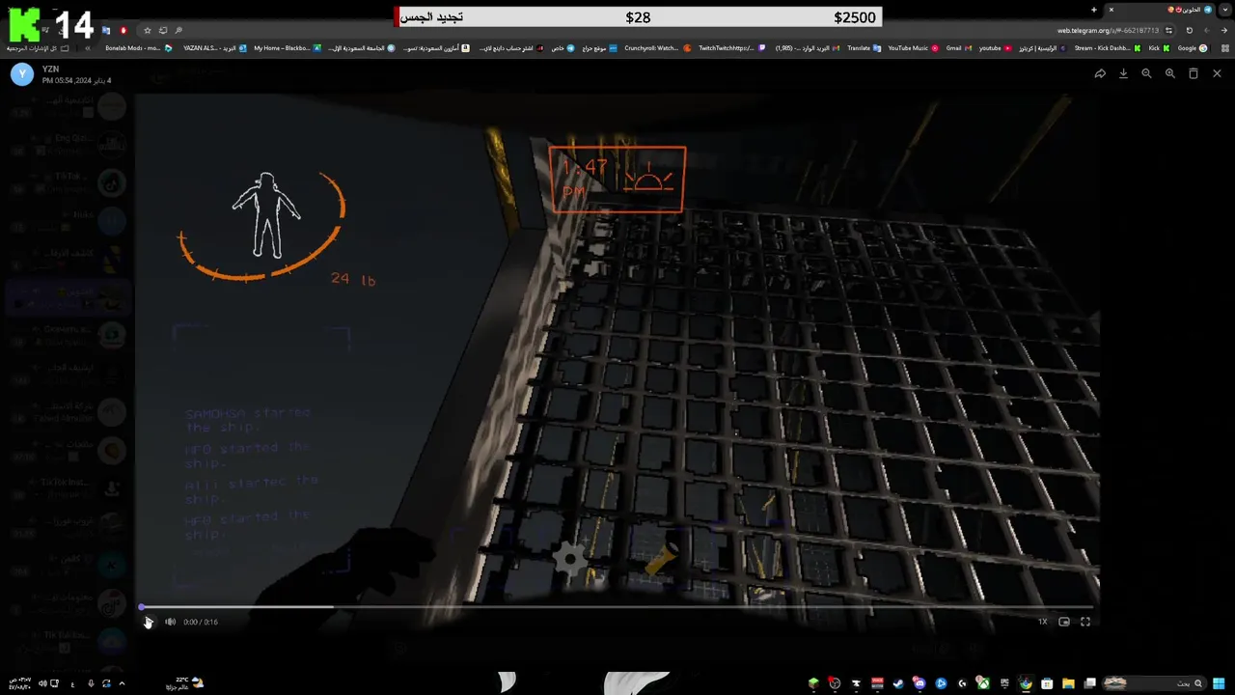Viewport: 1235px width, 695px height.
Task: Open the Google bookmark
Action: point(1193,47)
